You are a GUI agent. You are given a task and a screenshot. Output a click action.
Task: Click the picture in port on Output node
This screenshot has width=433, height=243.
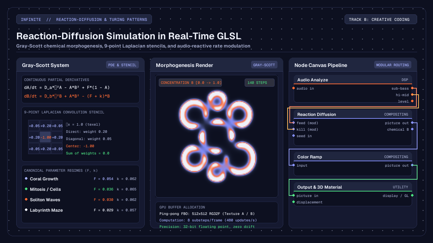294,195
